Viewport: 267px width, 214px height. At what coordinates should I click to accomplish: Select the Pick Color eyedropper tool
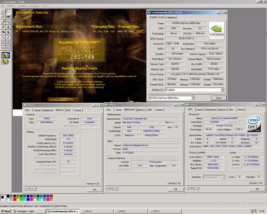(3, 22)
